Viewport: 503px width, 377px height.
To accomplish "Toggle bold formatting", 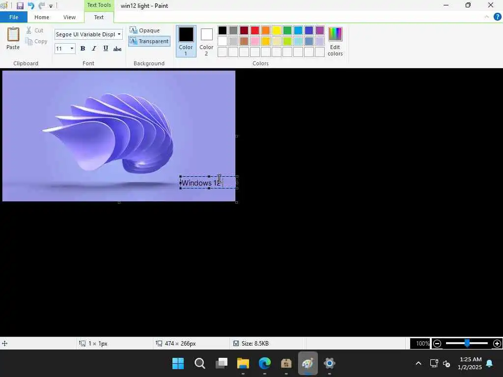I will [x=83, y=49].
